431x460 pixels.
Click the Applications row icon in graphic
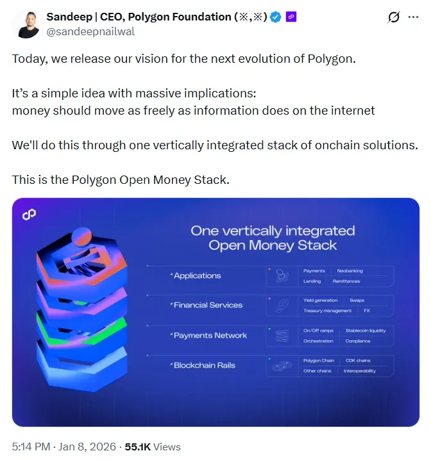pos(281,275)
